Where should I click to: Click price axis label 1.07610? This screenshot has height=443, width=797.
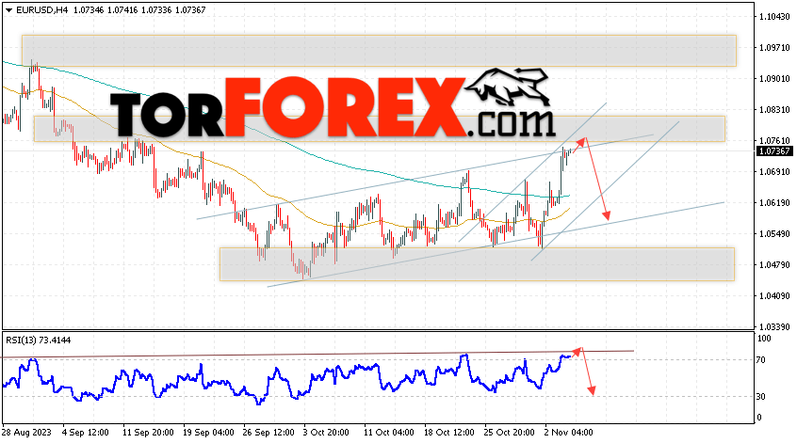(774, 140)
